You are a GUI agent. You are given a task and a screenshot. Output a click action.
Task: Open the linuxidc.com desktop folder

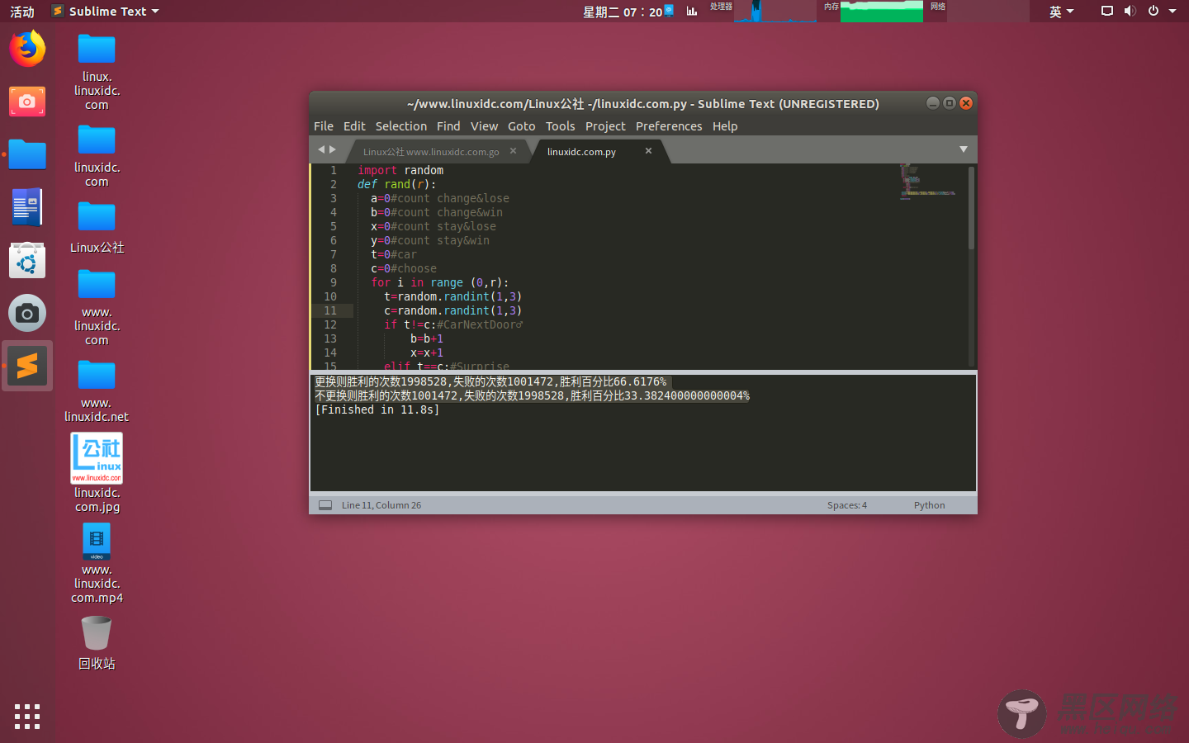97,156
